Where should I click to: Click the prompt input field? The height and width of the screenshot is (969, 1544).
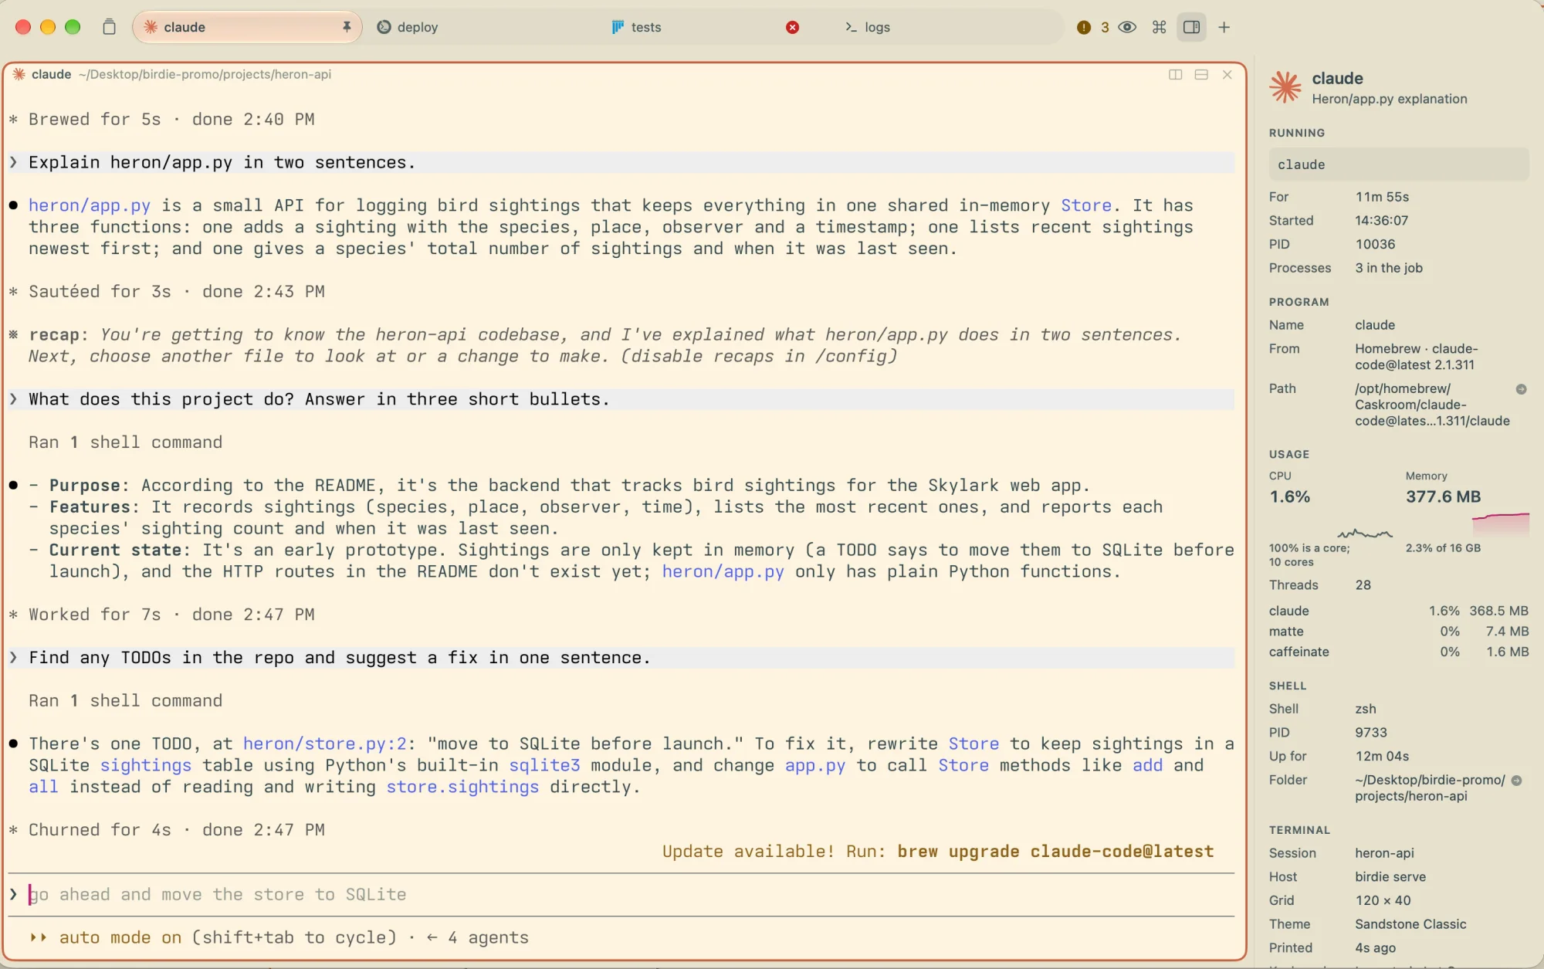tap(621, 894)
